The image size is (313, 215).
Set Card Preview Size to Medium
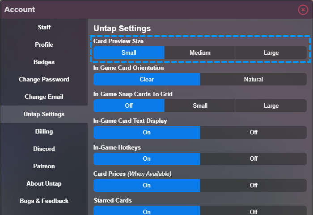pos(200,53)
